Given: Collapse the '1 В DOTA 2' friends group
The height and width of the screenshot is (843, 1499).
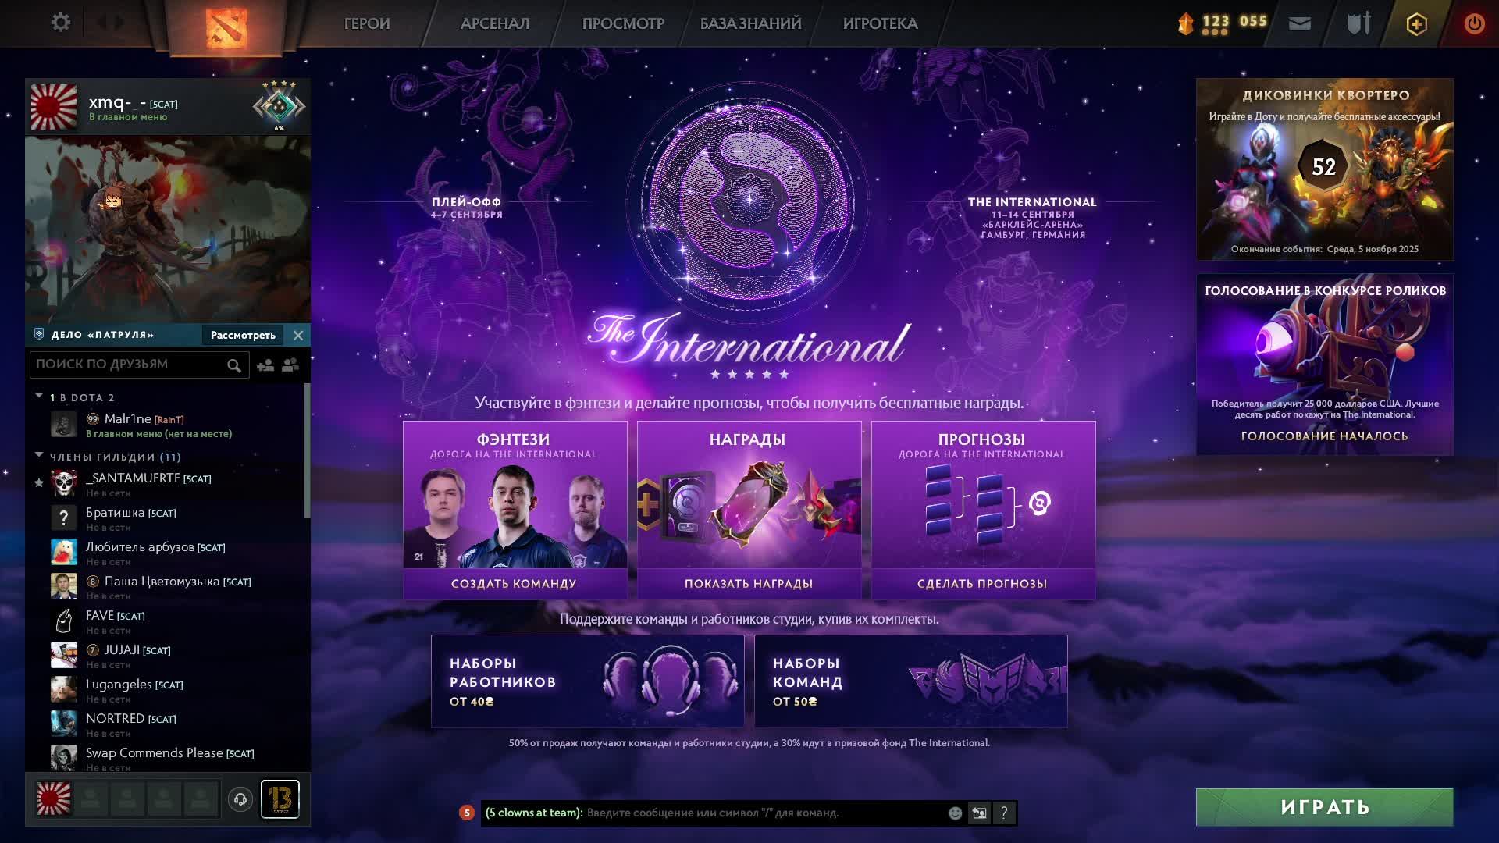Looking at the screenshot, I should 39,396.
